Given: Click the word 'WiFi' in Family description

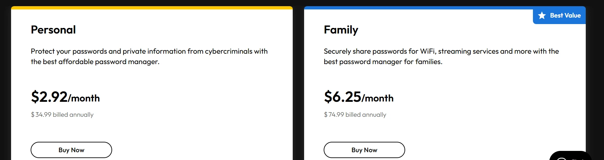Looking at the screenshot, I should point(428,51).
